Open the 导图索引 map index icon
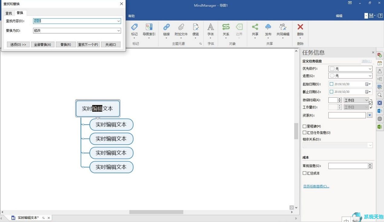384x222 pixels. [149, 27]
